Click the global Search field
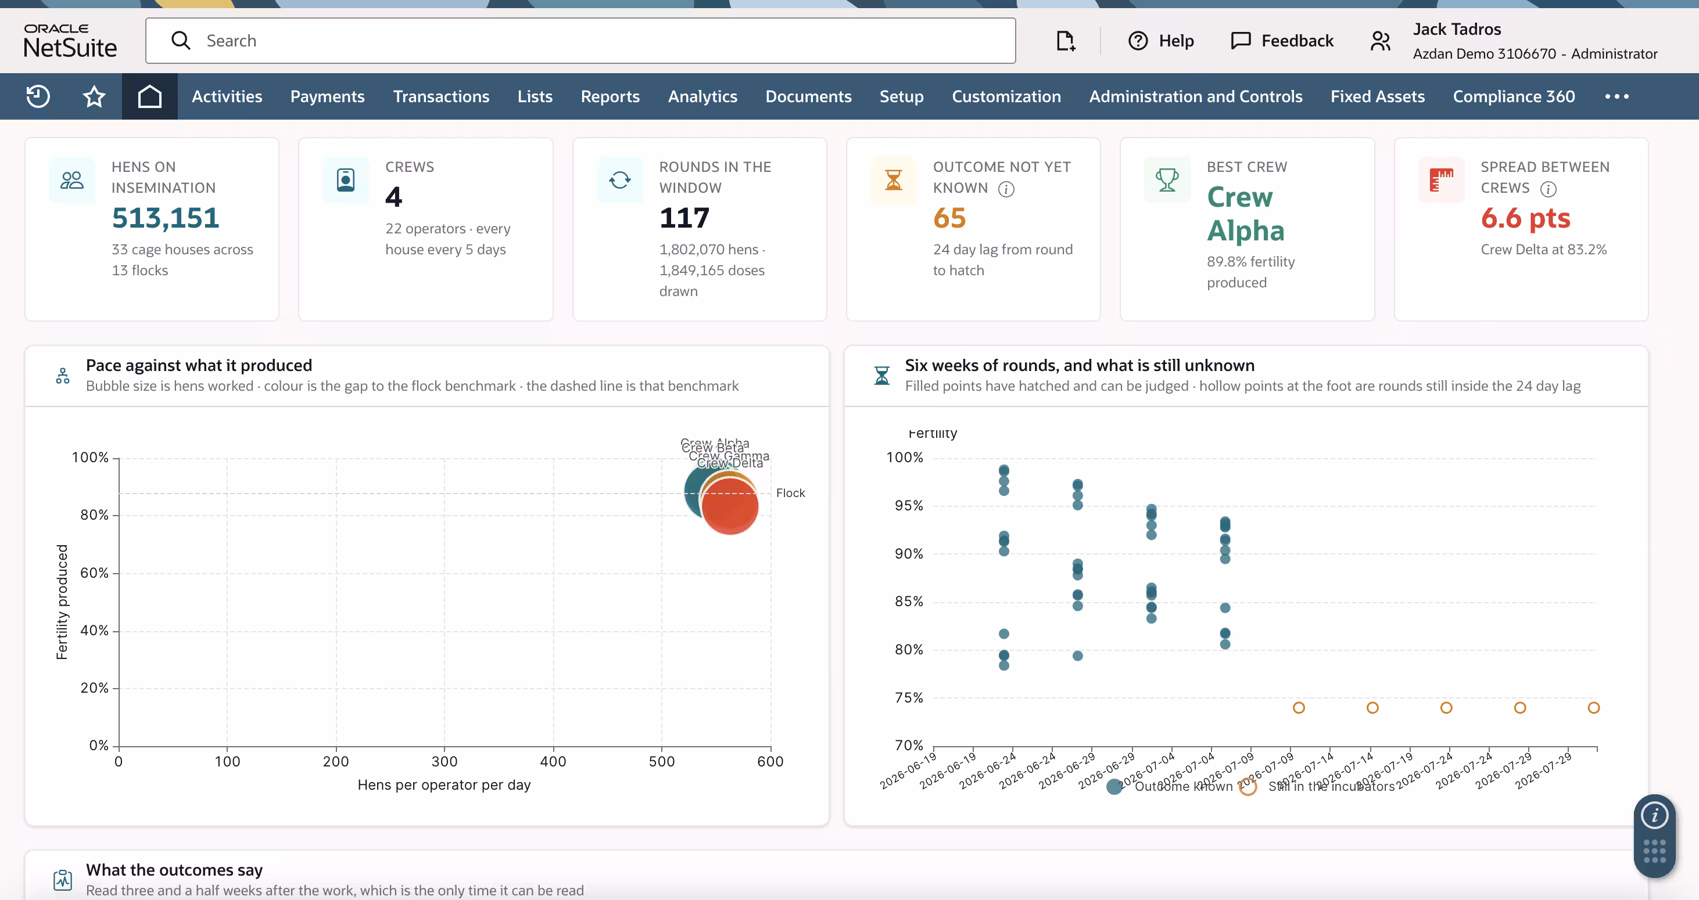 [x=580, y=41]
